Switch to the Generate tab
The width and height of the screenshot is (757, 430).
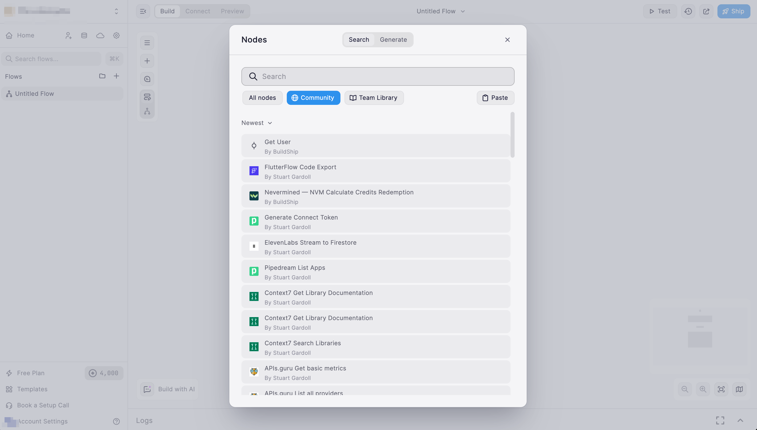click(393, 39)
